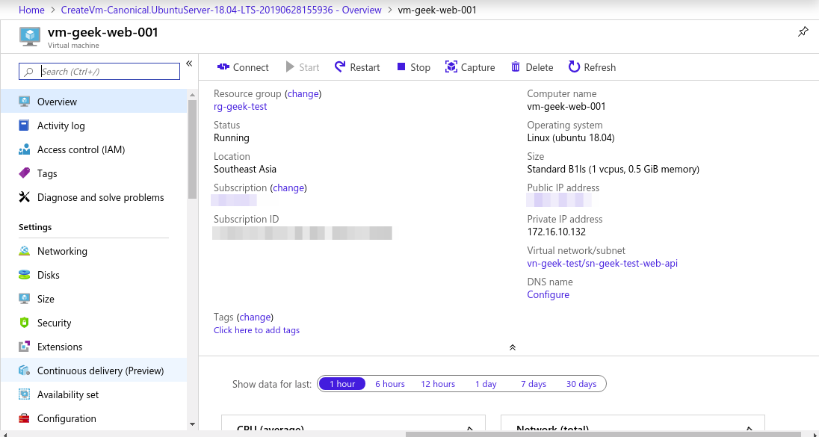Viewport: 819px width, 437px height.
Task: Select the 1 hour time range
Action: (342, 384)
